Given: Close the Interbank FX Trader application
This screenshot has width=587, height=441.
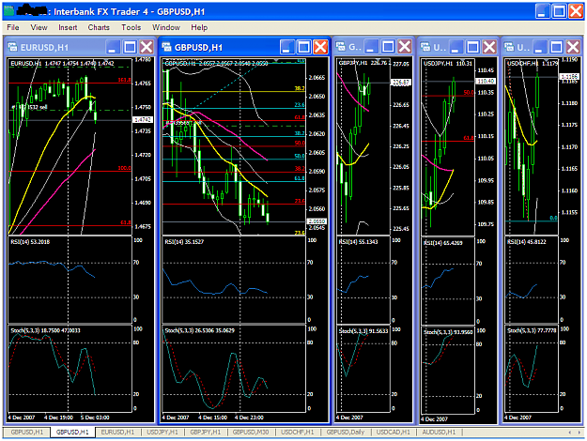Looking at the screenshot, I should (576, 11).
